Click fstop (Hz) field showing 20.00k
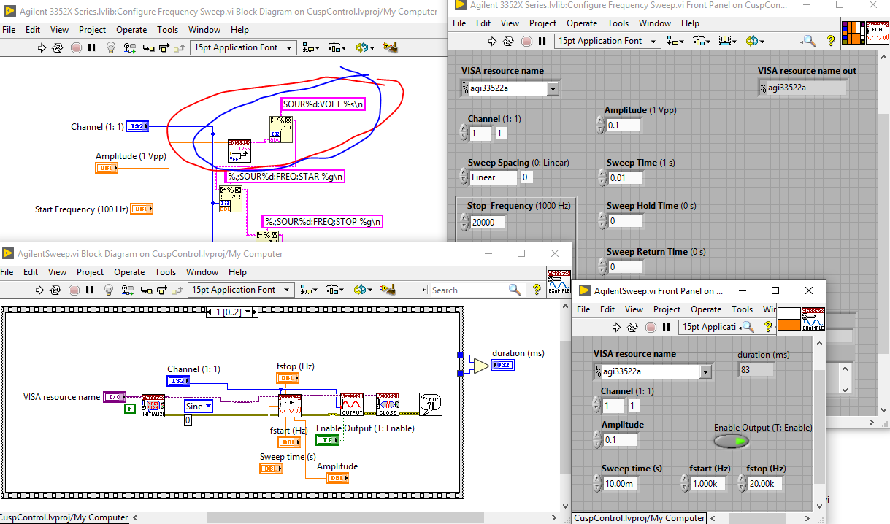 pyautogui.click(x=764, y=484)
